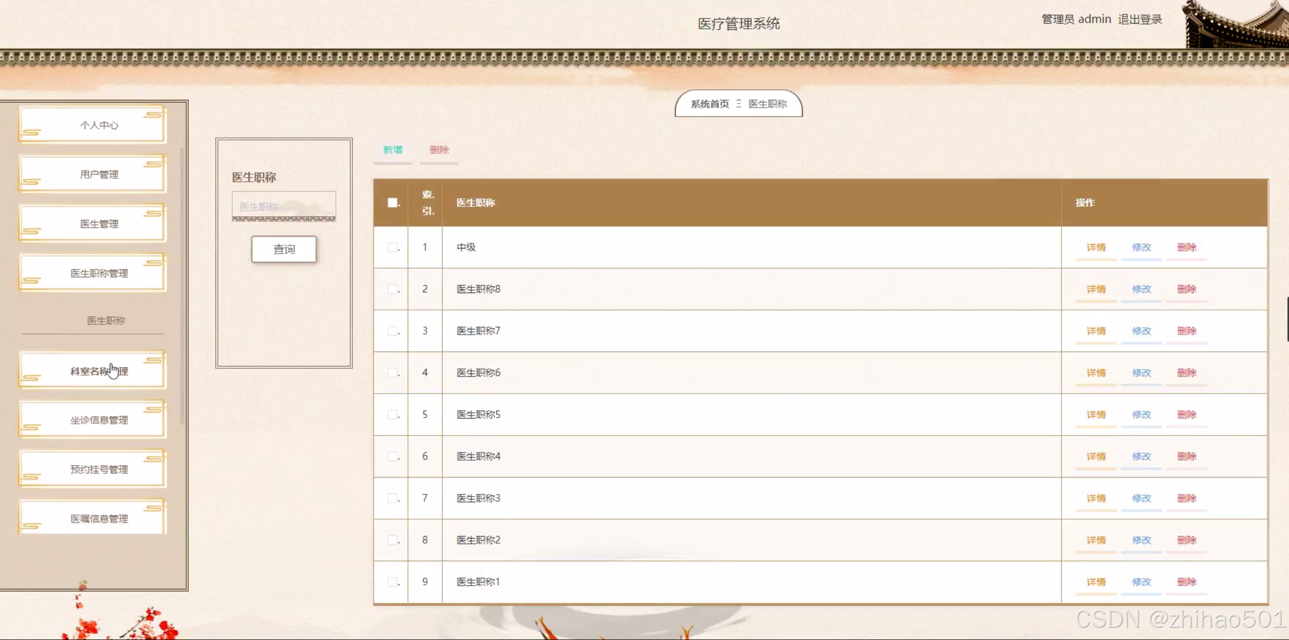The image size is (1289, 640).
Task: Open the 用户管理 sidebar menu
Action: click(99, 174)
